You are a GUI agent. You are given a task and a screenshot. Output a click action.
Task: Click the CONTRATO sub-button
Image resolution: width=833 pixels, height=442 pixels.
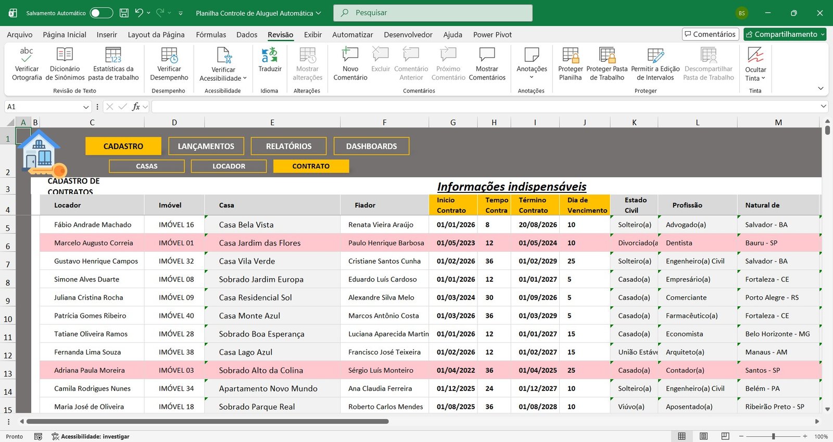pos(311,166)
